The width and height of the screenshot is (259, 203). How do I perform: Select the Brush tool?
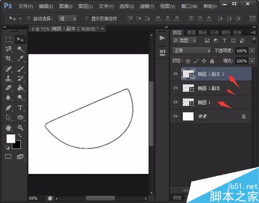coord(20,69)
